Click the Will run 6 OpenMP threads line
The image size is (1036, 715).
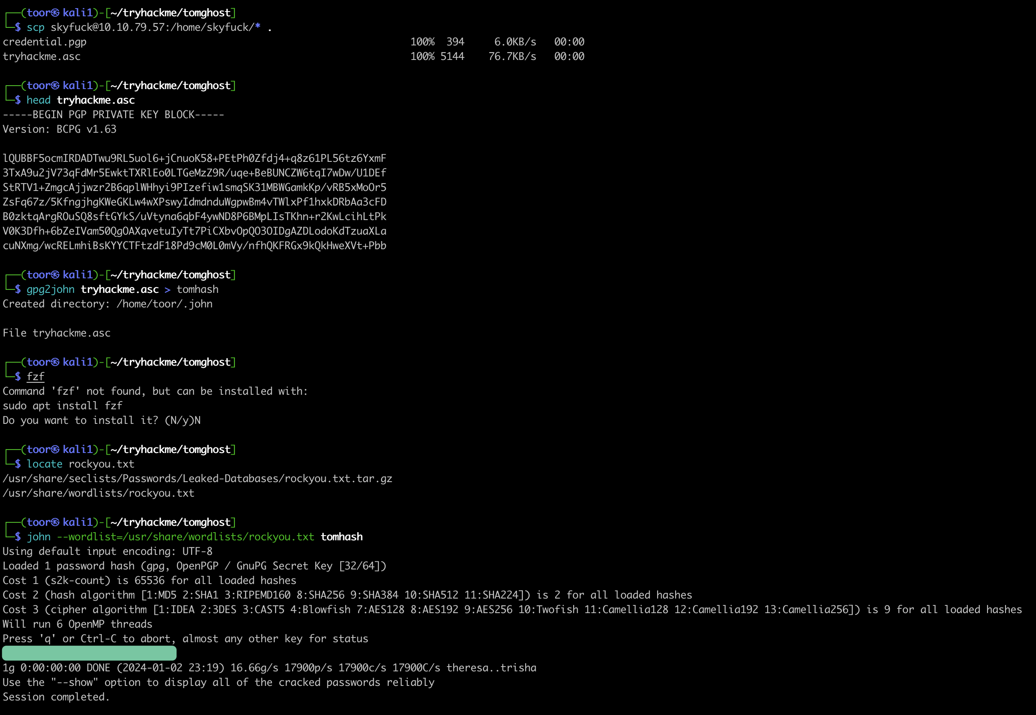78,624
